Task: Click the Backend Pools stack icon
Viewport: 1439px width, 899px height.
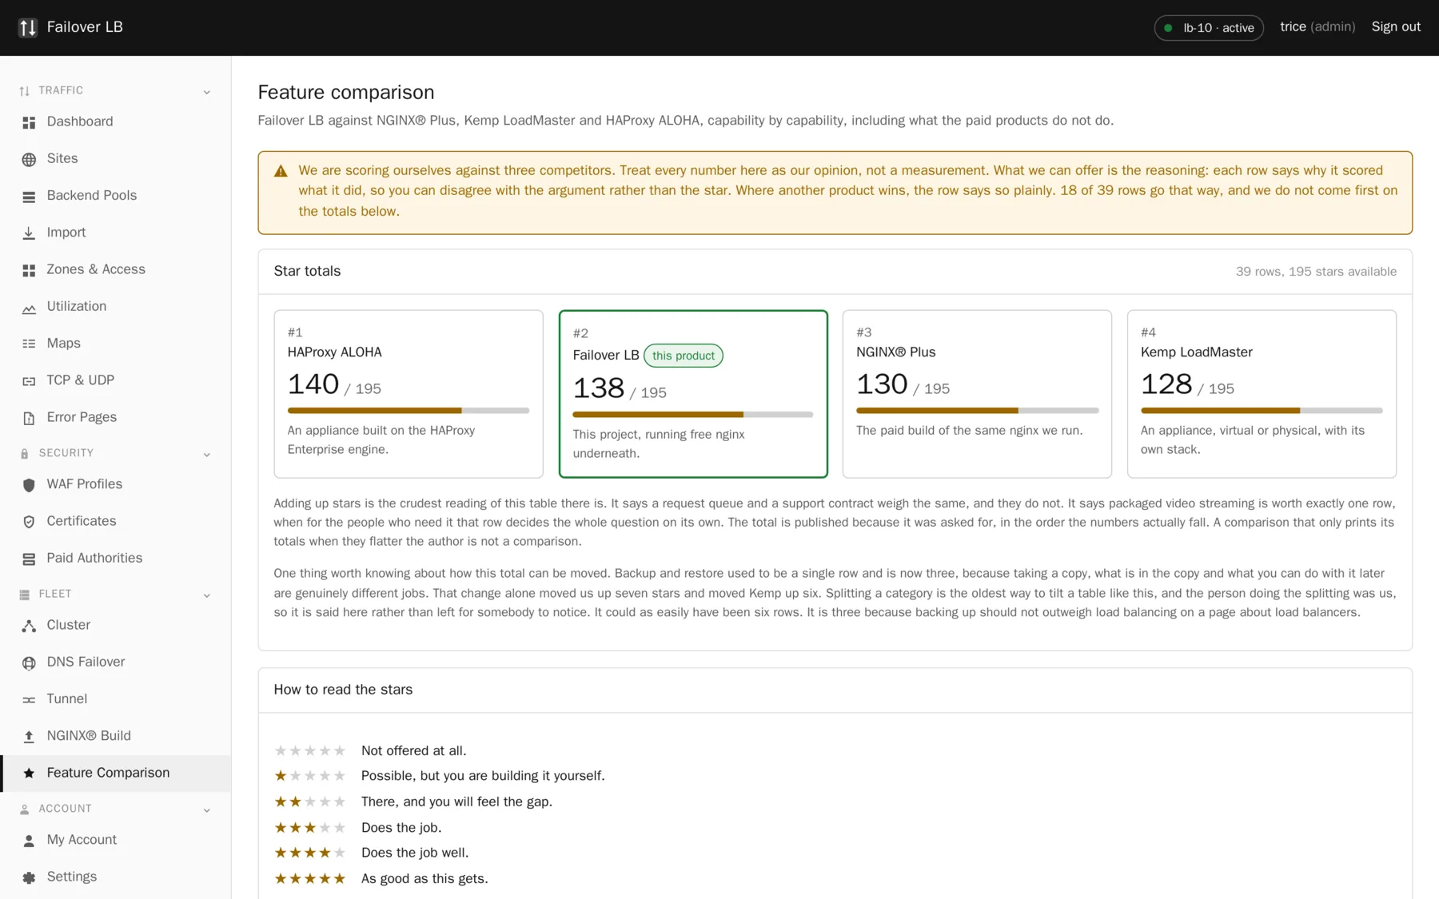Action: (x=29, y=196)
